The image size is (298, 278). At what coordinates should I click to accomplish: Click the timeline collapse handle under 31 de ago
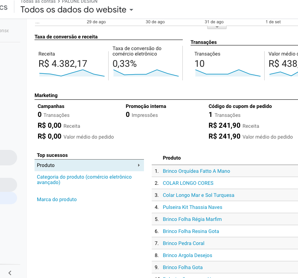click(x=217, y=27)
